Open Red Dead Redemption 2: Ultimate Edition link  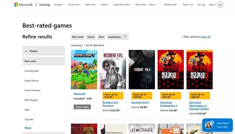pos(199,106)
